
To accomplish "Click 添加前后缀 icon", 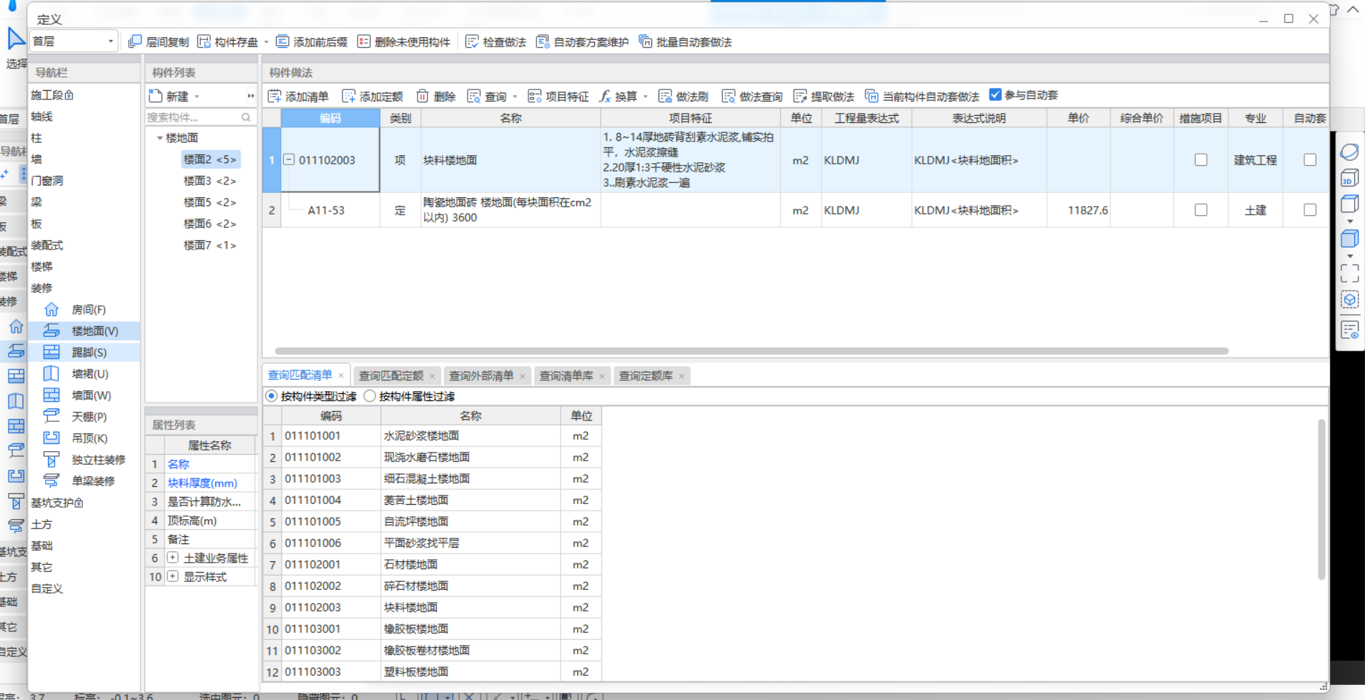I will click(282, 41).
